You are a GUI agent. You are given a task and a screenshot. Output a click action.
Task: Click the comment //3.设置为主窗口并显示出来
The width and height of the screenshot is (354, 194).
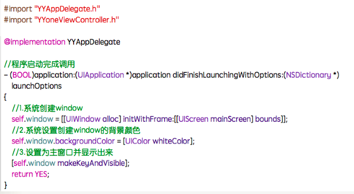[62, 153]
